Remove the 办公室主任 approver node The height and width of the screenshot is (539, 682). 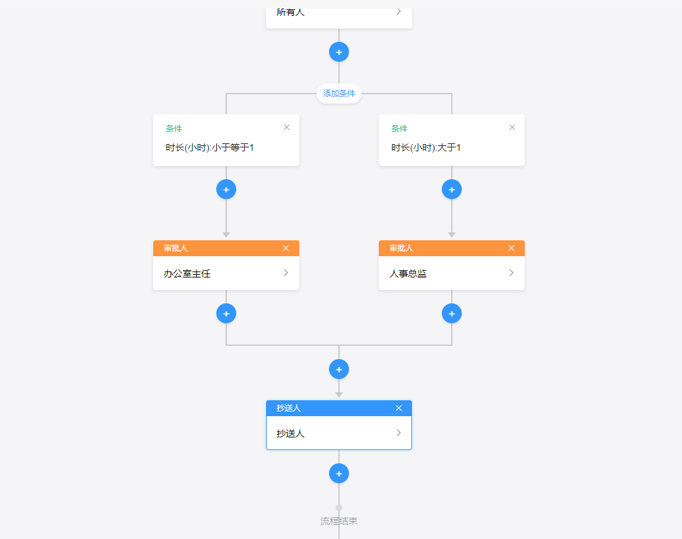click(x=286, y=248)
